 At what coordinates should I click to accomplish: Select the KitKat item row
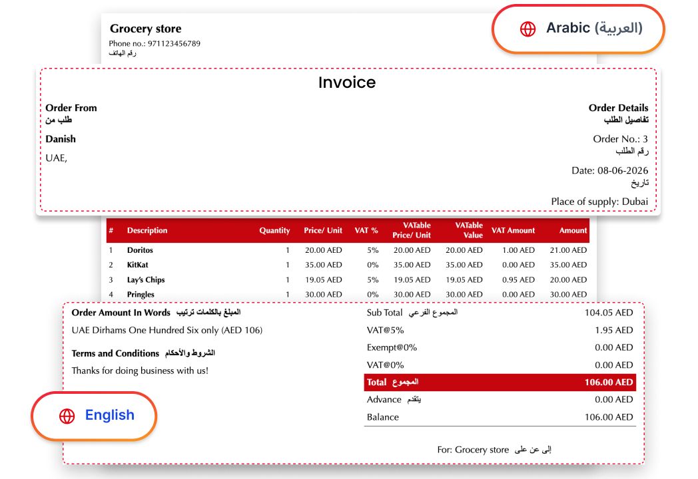click(348, 265)
